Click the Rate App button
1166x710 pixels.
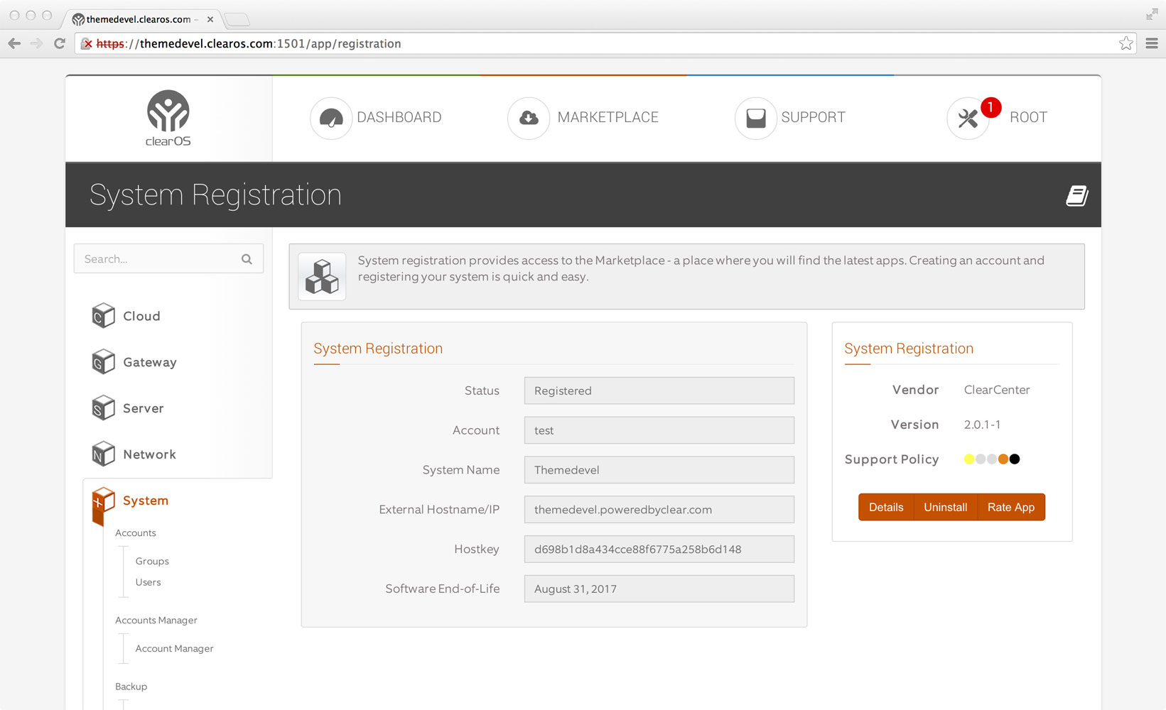point(1011,507)
